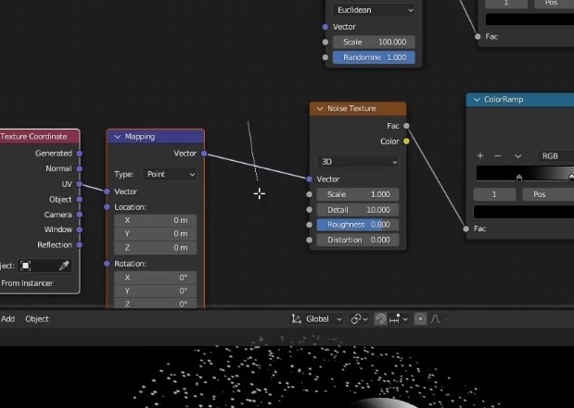Image resolution: width=574 pixels, height=408 pixels.
Task: Click the Noise Texture Vector input socket
Action: coord(310,179)
